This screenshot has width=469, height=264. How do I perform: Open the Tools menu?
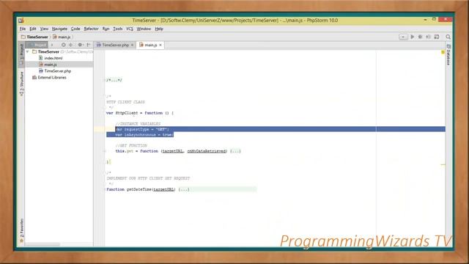(118, 29)
